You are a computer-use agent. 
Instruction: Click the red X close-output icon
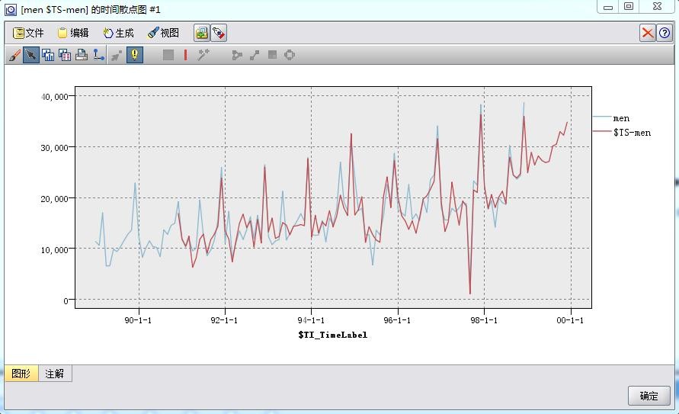pos(648,33)
